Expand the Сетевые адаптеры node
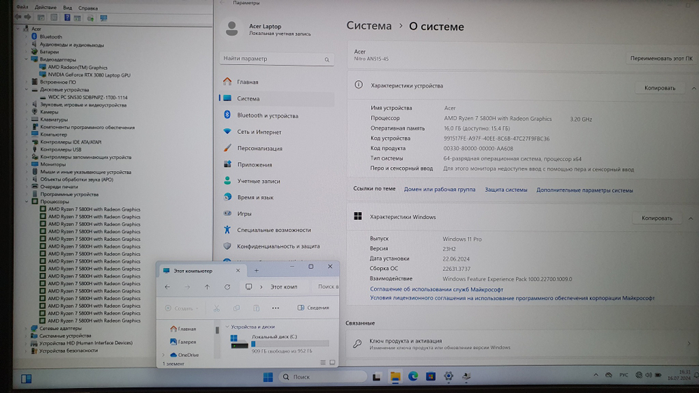The width and height of the screenshot is (699, 393). 26,329
